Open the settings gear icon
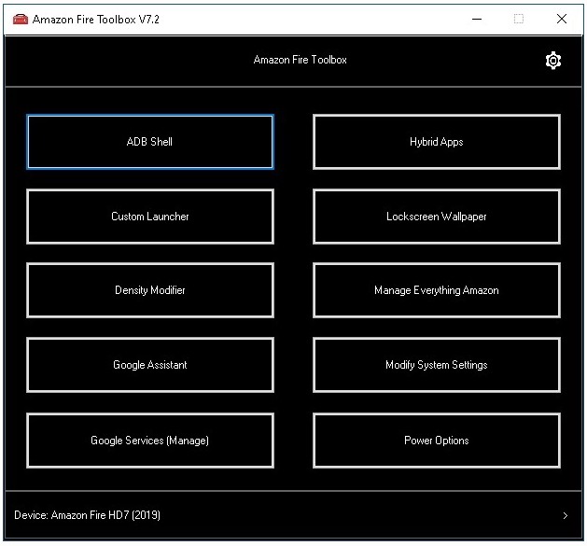 coord(553,61)
